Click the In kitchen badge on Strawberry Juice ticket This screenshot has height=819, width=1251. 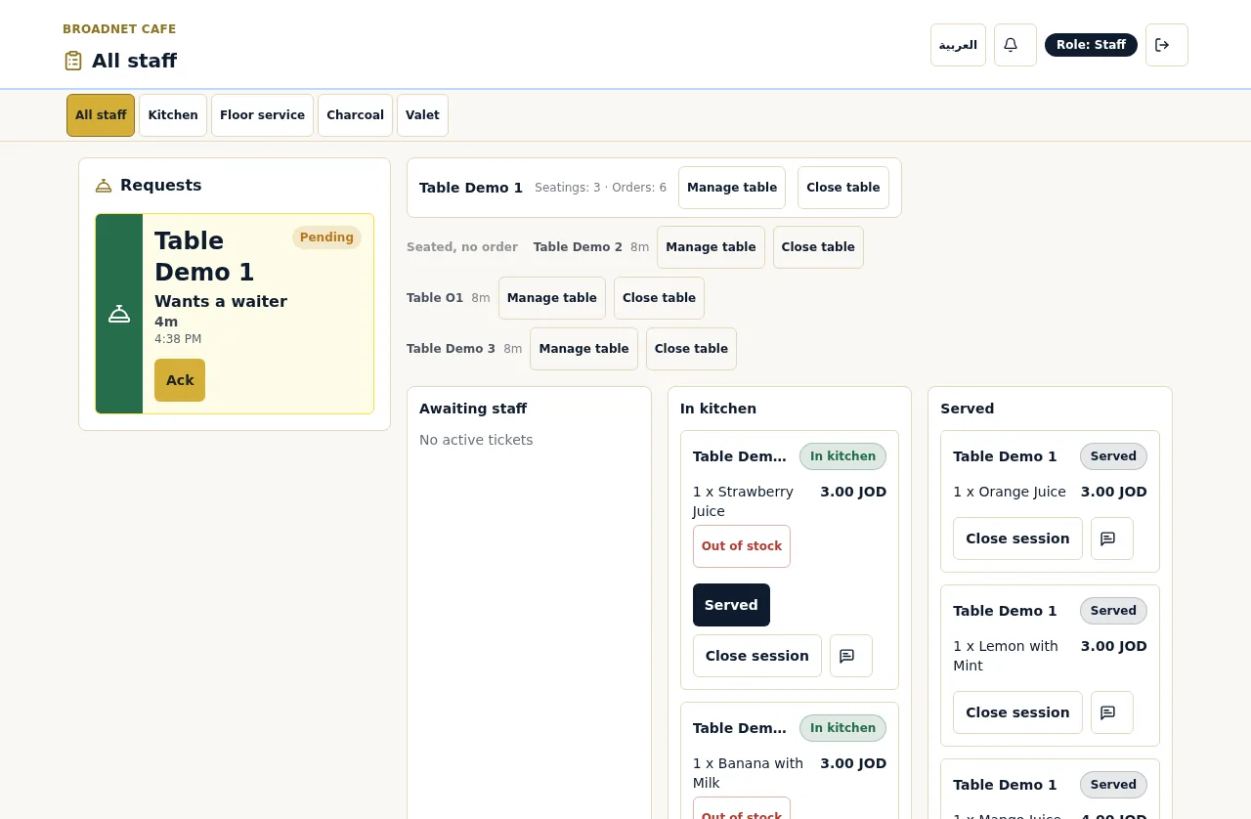point(842,456)
